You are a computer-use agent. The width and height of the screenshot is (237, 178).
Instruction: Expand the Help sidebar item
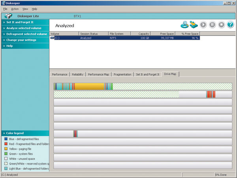pos(25,46)
